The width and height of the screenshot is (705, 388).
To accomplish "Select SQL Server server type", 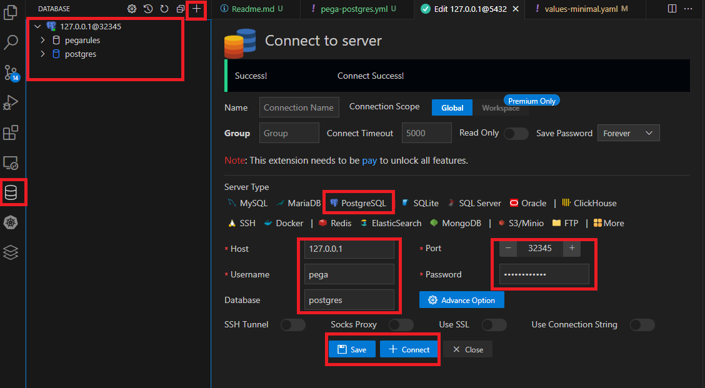I will coord(474,203).
